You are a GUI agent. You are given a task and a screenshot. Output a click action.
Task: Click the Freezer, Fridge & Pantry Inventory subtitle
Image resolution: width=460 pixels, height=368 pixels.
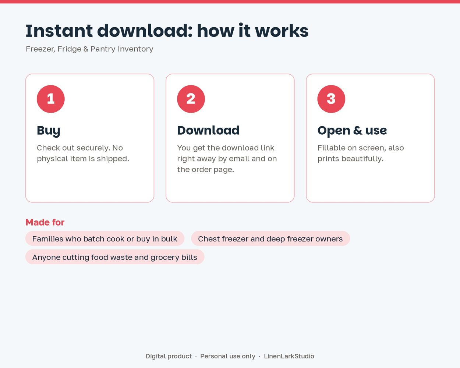click(89, 49)
